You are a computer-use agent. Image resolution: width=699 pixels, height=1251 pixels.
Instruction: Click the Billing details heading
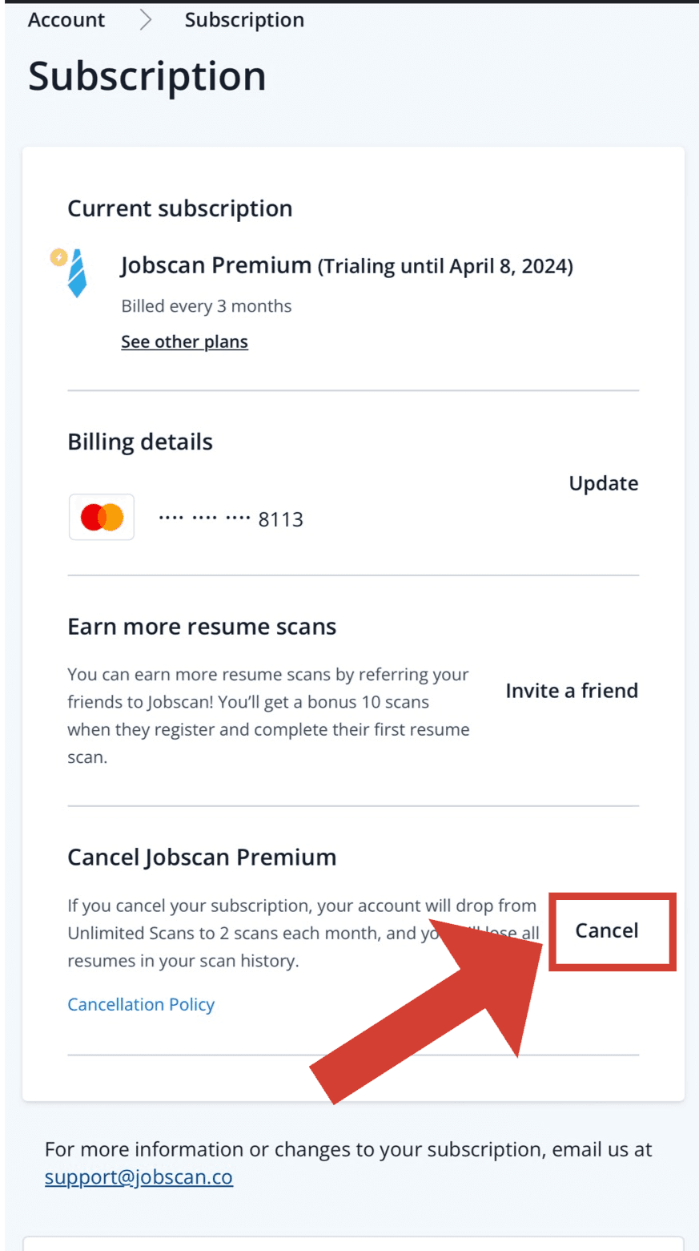coord(140,442)
